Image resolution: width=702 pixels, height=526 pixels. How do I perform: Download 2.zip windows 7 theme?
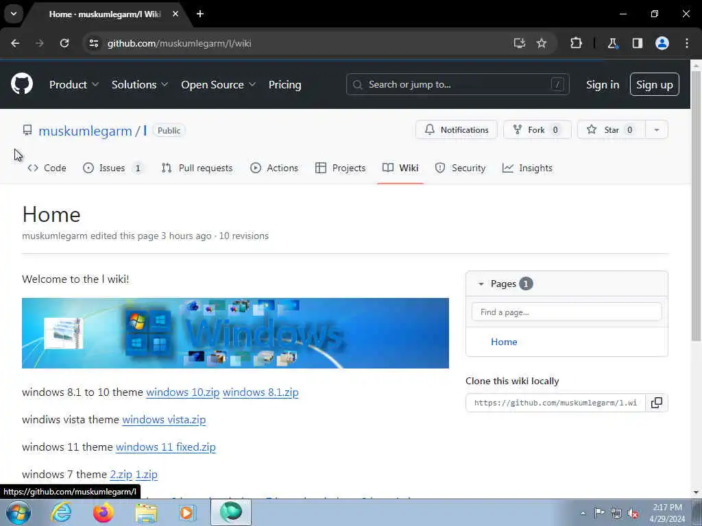[x=121, y=474]
